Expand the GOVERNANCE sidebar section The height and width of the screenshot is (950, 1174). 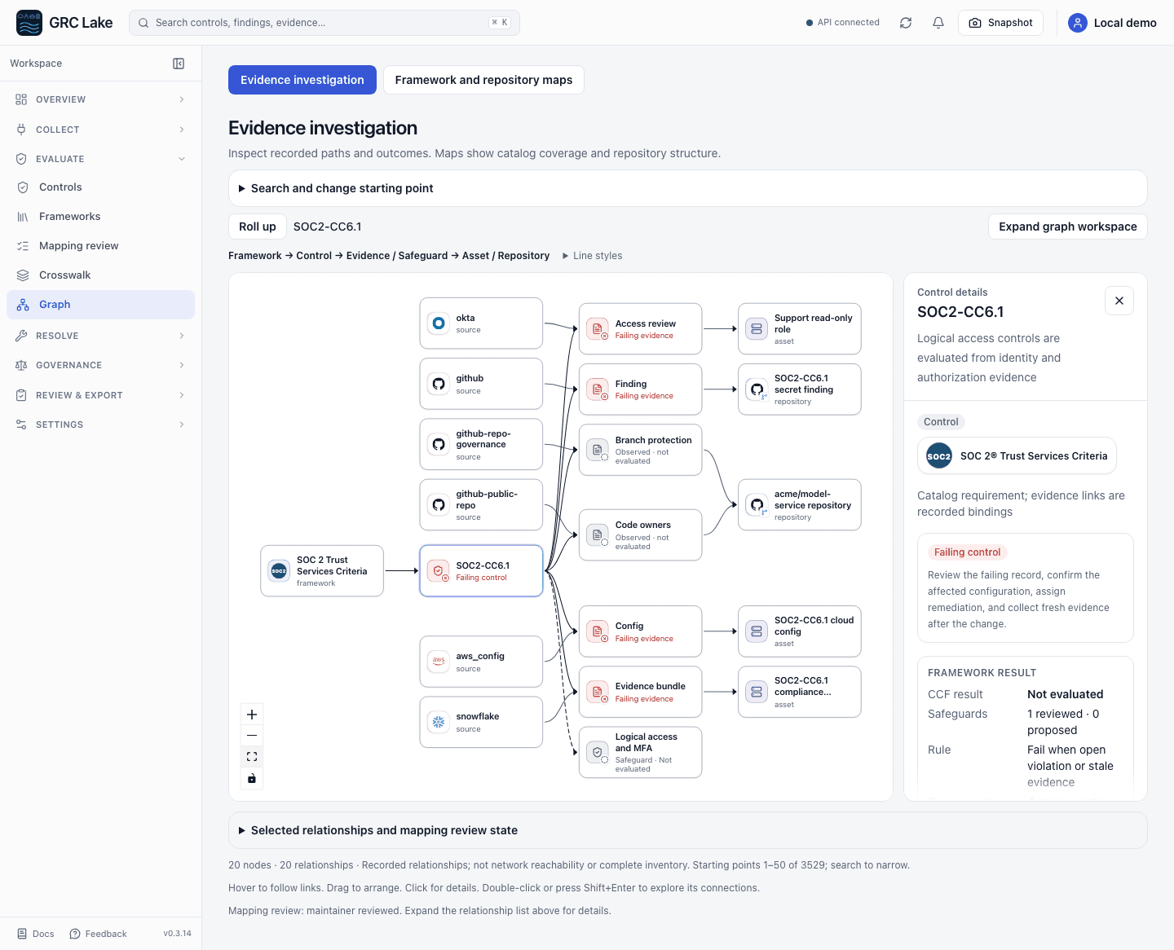(100, 365)
